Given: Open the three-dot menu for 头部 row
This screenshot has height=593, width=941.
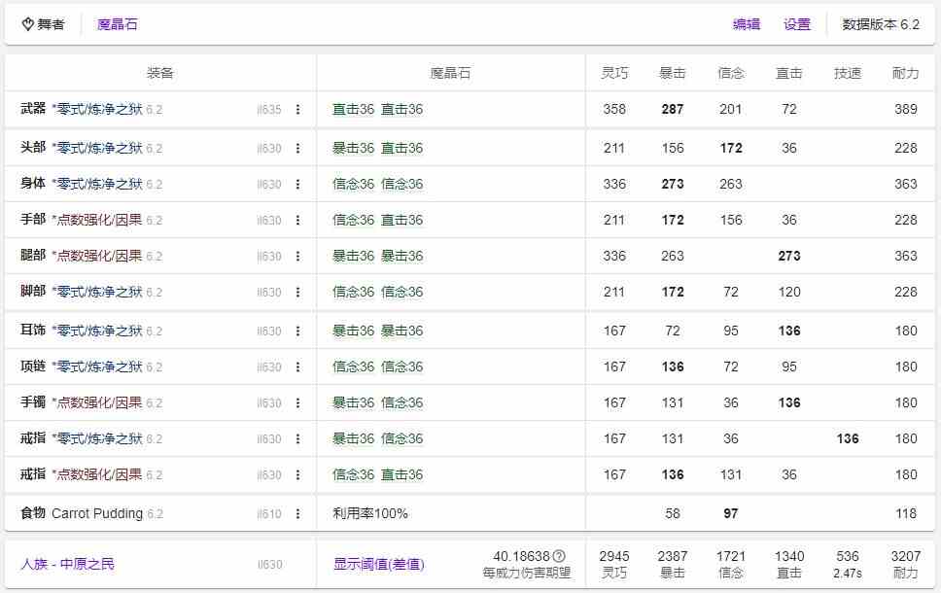Looking at the screenshot, I should coord(297,149).
